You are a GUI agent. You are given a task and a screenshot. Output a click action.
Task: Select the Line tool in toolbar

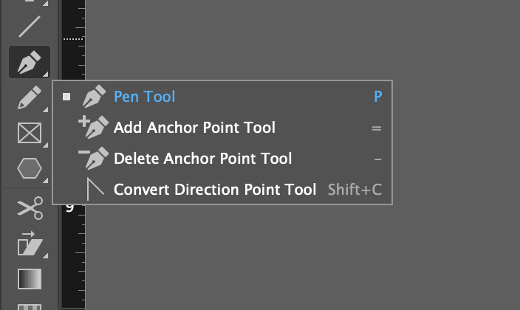click(30, 26)
